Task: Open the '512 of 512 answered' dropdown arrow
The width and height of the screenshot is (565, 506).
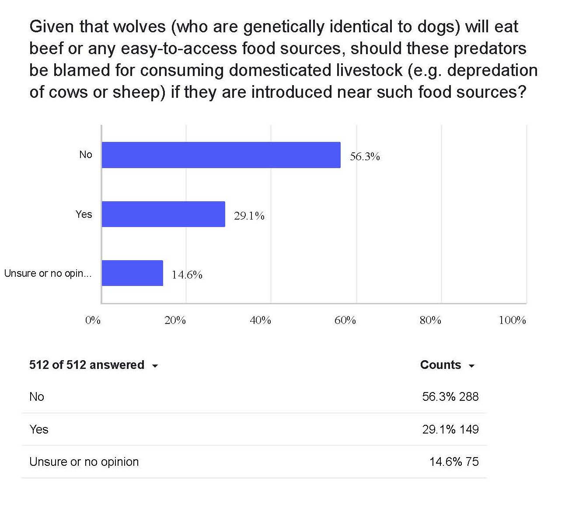Action: 155,366
